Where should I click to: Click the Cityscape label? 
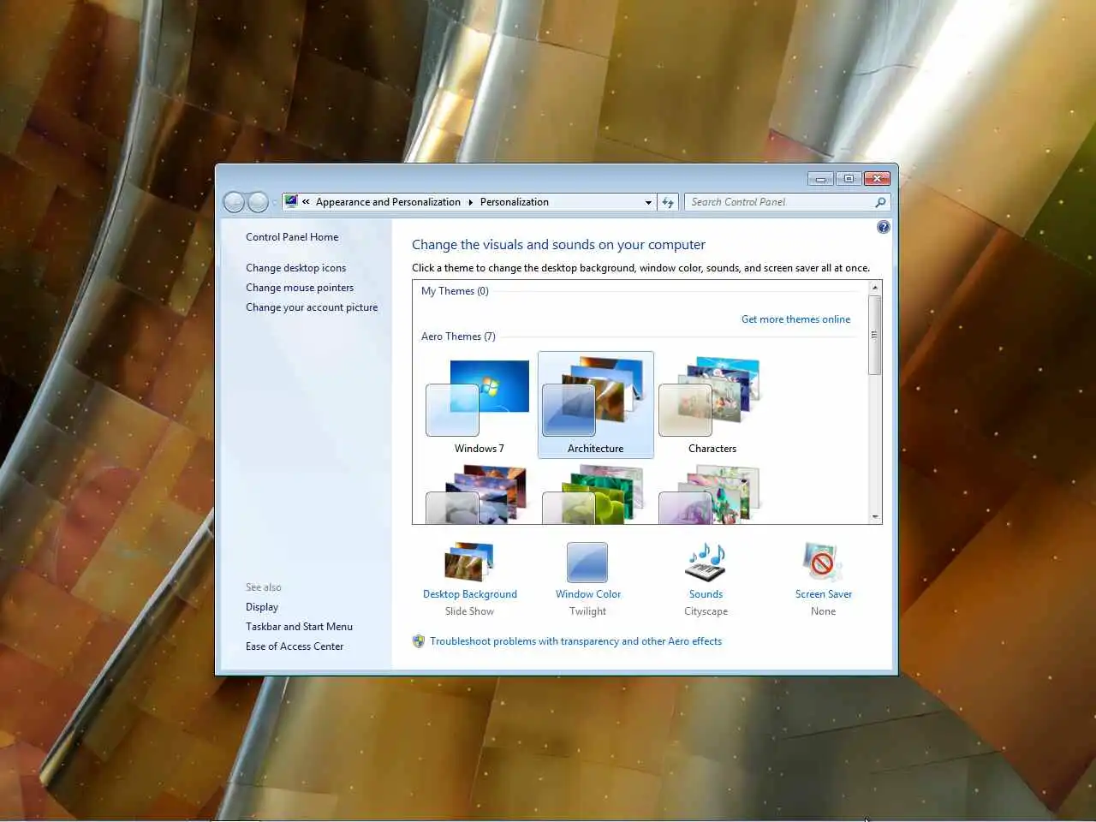[x=706, y=611]
